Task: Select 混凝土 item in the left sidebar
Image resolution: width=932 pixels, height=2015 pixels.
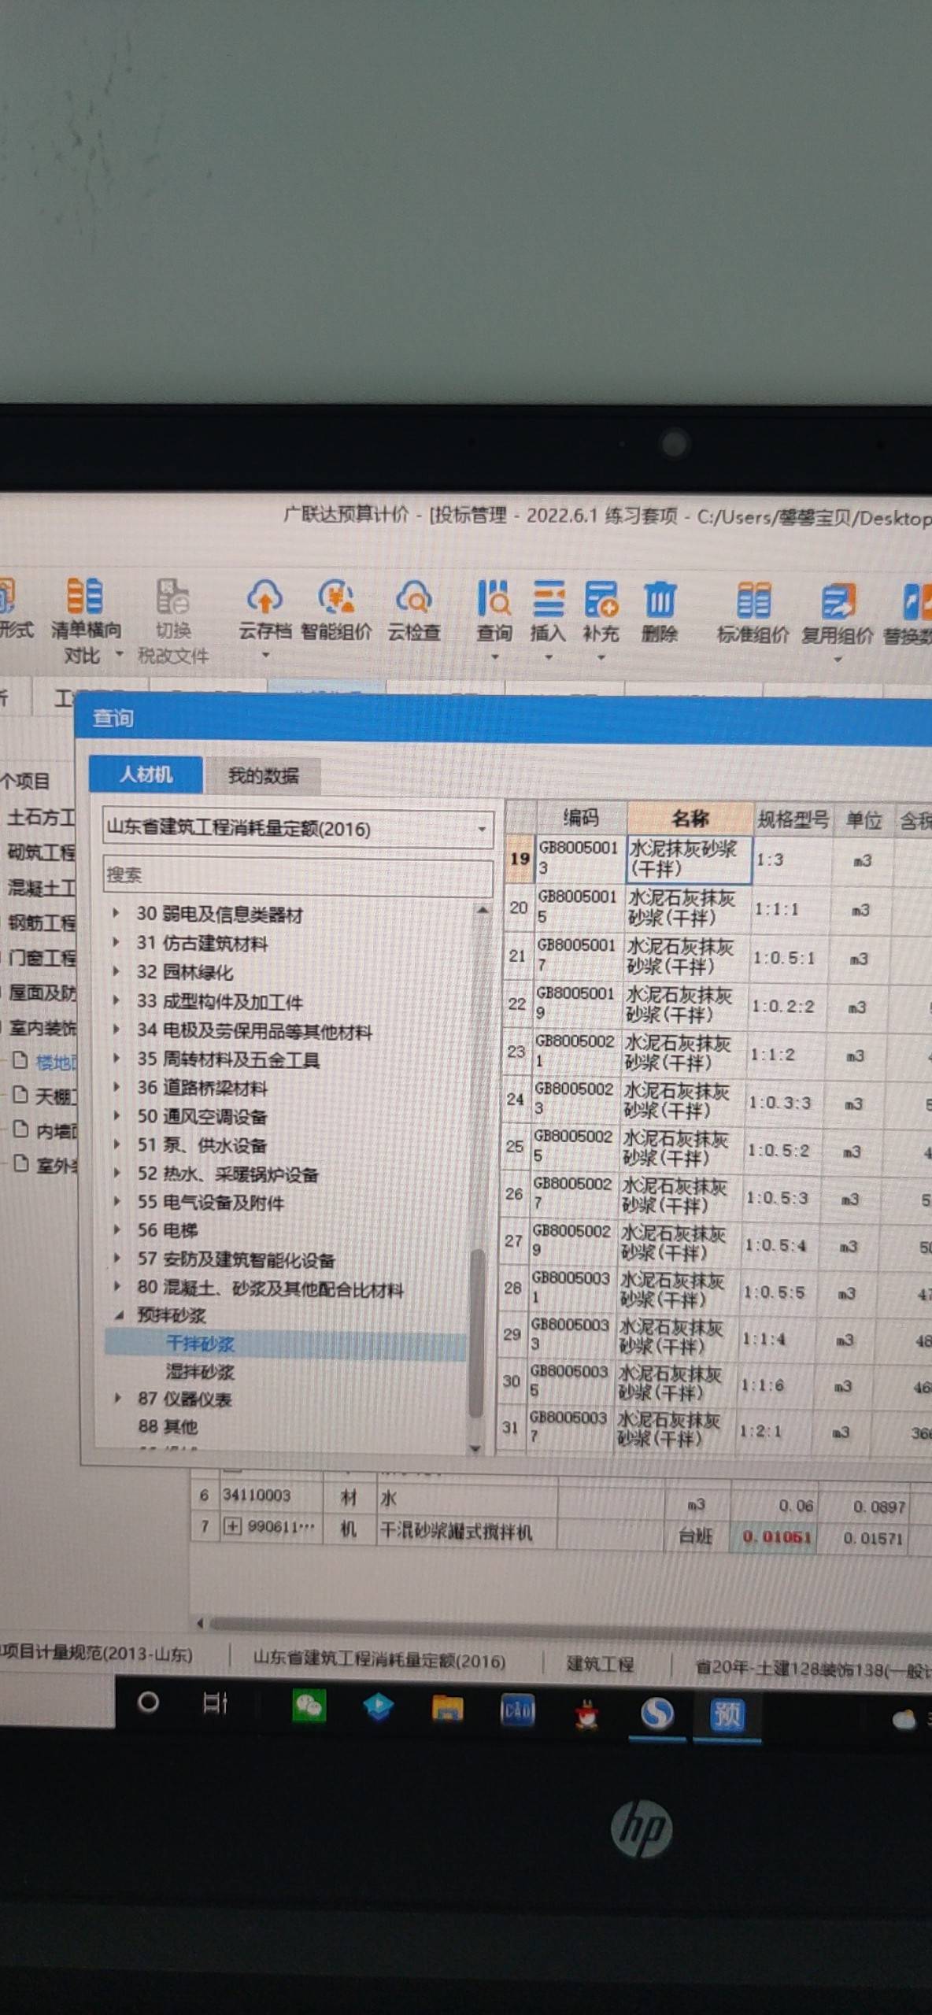Action: pyautogui.click(x=41, y=887)
